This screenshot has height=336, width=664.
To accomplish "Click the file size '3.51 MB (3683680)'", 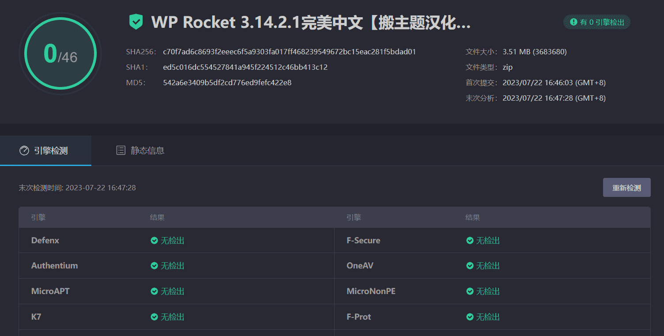I will pos(535,52).
